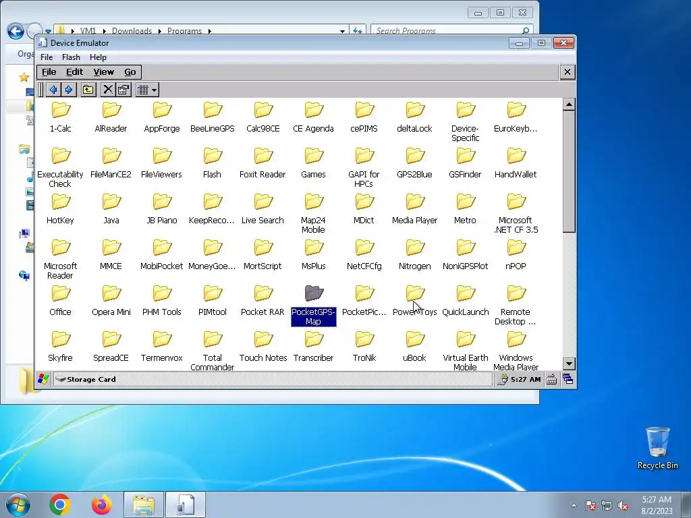
Task: Click the scroll up arrow of emulator scrollbar
Action: pyautogui.click(x=569, y=105)
